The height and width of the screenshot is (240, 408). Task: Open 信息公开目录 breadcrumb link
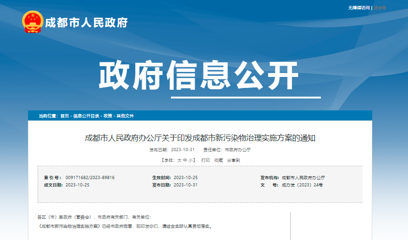pyautogui.click(x=86, y=116)
